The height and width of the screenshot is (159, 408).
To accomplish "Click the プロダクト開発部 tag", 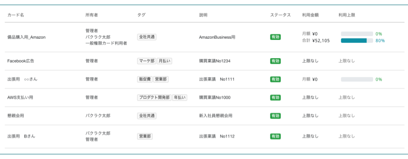I will coord(154,98).
